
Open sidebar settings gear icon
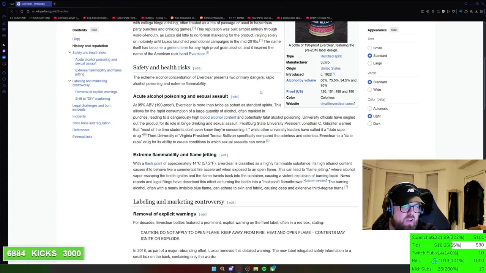[4, 91]
